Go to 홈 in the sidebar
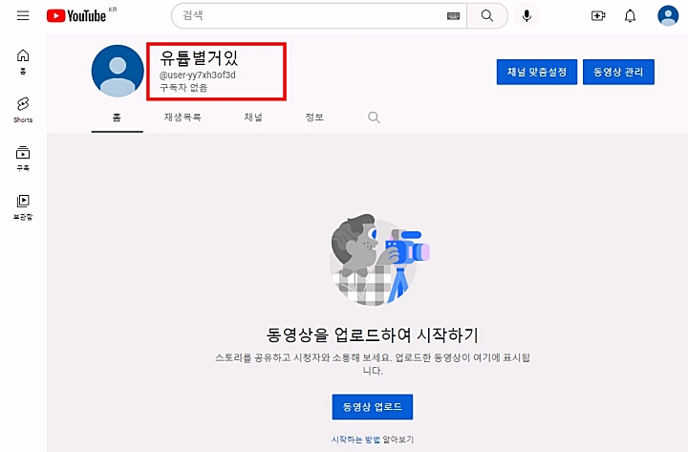The height and width of the screenshot is (452, 688). point(23,61)
